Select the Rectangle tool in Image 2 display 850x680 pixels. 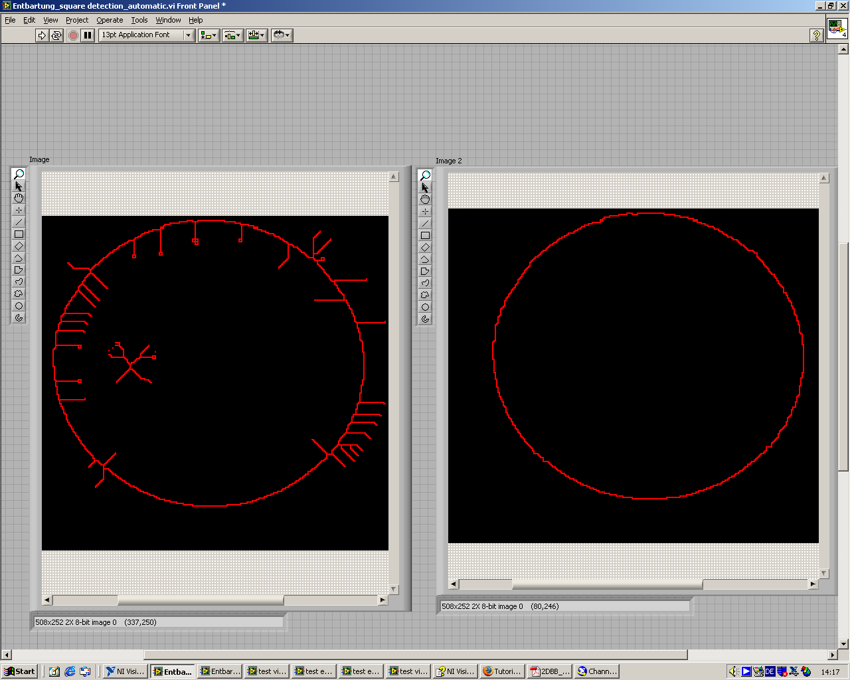[425, 235]
